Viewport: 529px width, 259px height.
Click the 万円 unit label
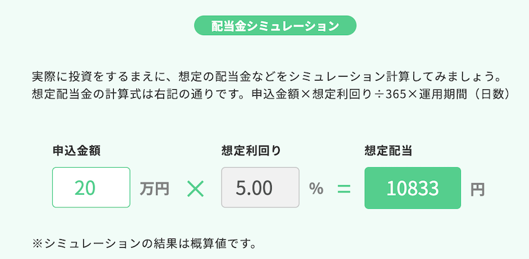pos(155,189)
